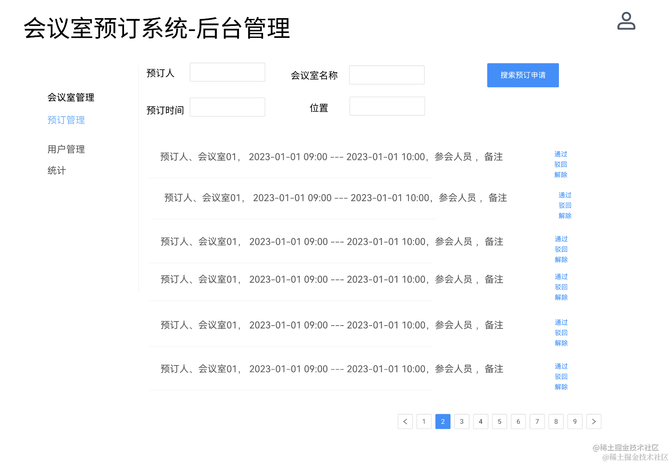The height and width of the screenshot is (464, 671).
Task: Go to page 6 in pagination
Action: click(x=518, y=422)
